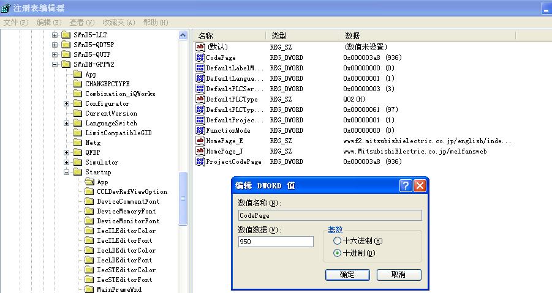This screenshot has width=552, height=293.
Task: Expand the SWnD5-LLT tree node
Action: (55, 35)
